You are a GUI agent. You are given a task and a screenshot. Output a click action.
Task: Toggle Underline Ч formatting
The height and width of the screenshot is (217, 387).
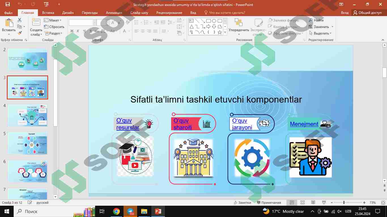click(84, 31)
